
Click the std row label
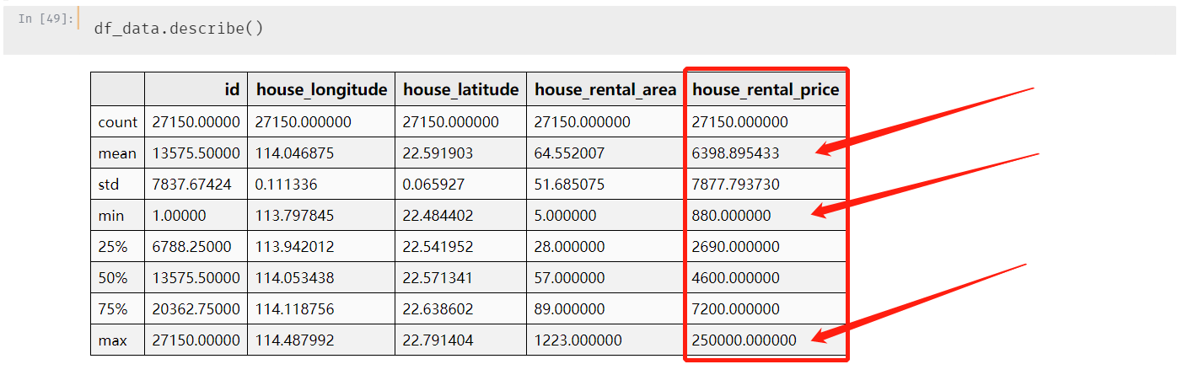[x=109, y=185]
